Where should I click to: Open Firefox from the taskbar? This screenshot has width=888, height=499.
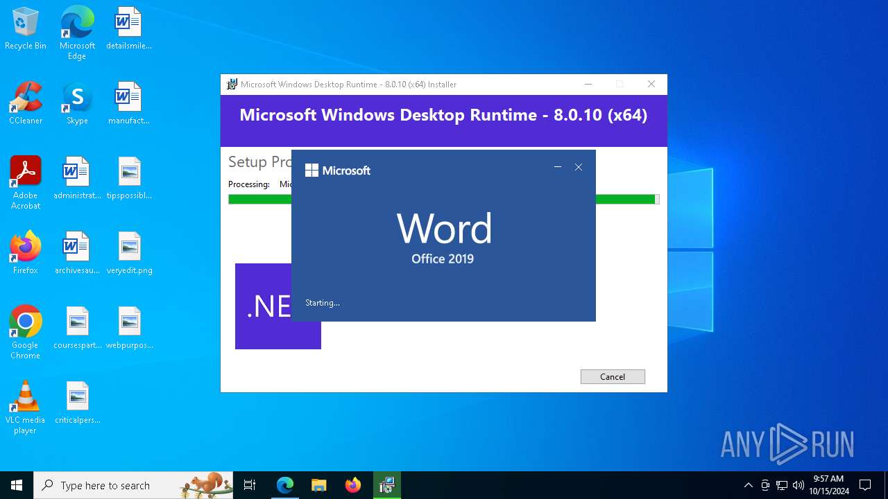click(352, 485)
